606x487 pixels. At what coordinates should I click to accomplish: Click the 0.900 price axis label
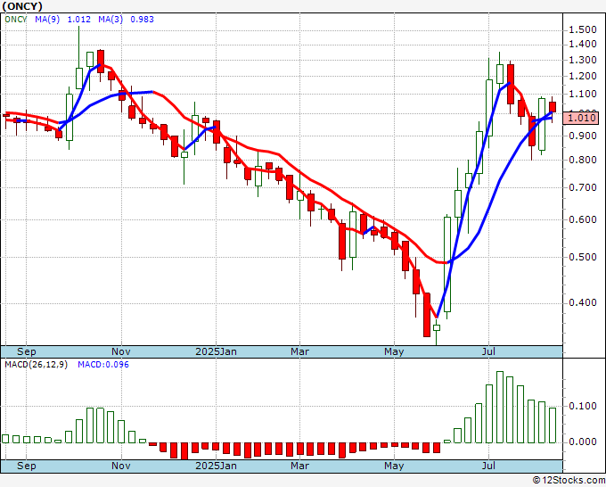583,136
